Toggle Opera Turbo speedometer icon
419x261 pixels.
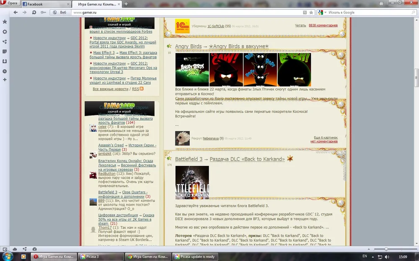coord(34,249)
